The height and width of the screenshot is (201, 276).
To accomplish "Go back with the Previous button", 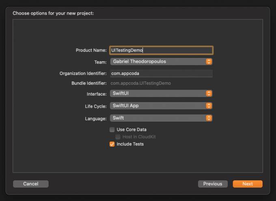I will click(213, 184).
